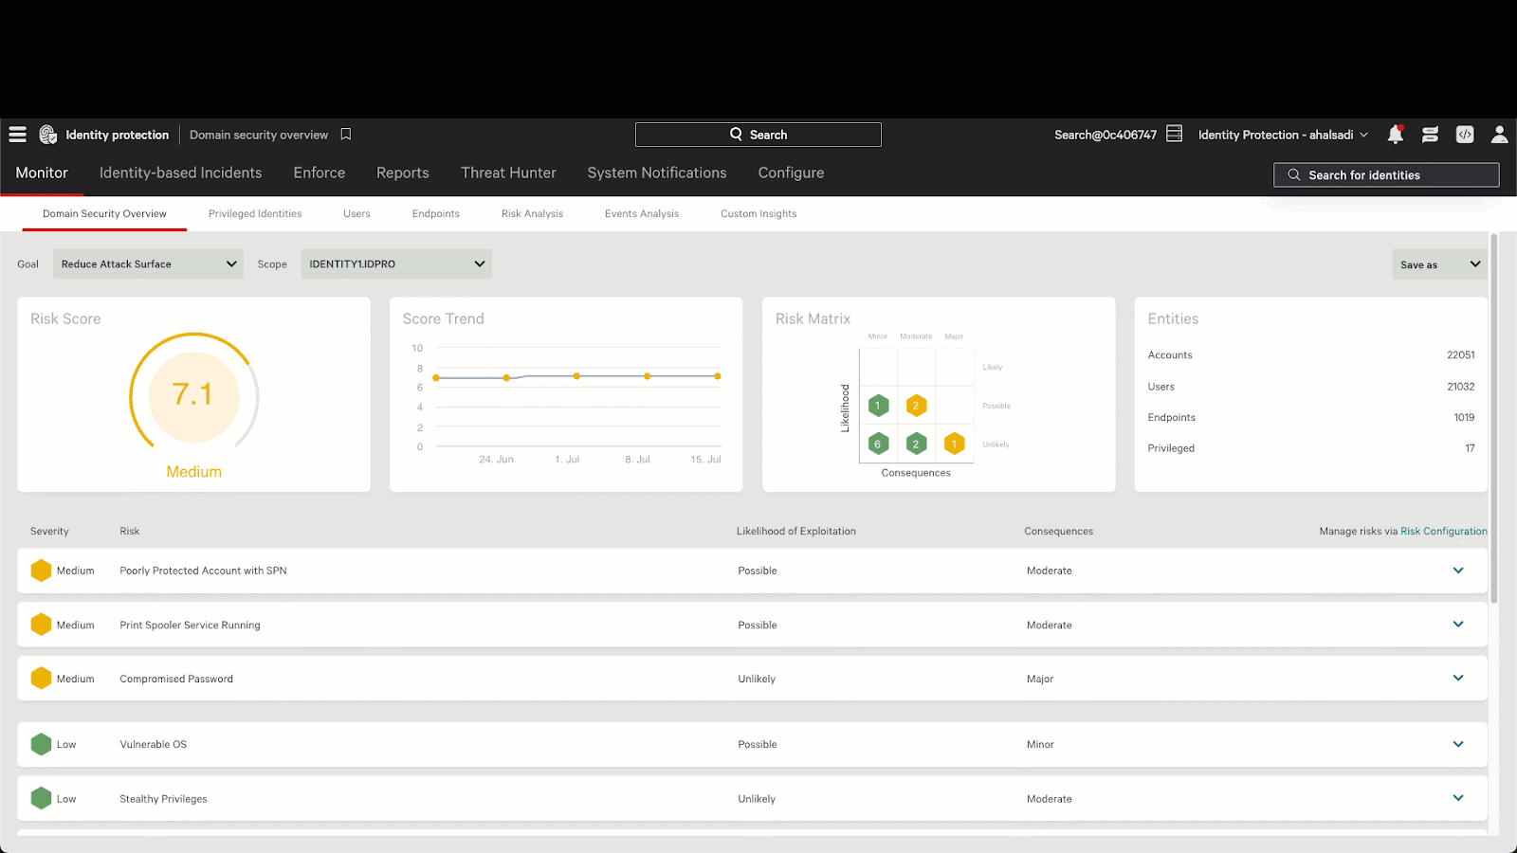
Task: Open the hamburger navigation menu
Action: 17,135
